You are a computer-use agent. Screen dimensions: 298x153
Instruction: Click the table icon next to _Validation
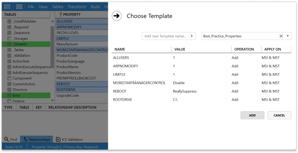coord(9,56)
